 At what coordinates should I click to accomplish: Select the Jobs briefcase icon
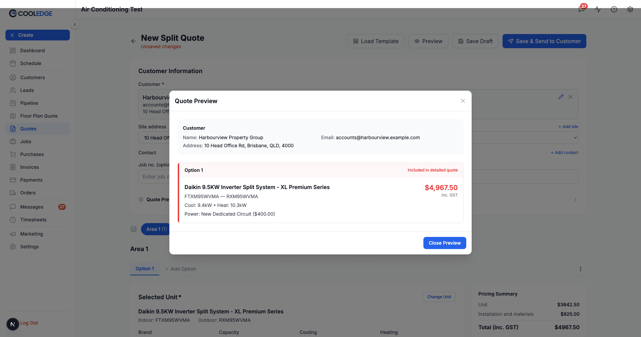click(x=13, y=142)
